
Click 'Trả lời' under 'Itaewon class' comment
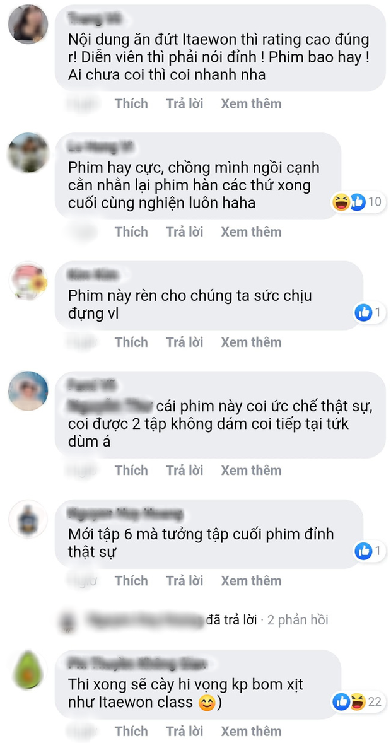click(184, 730)
